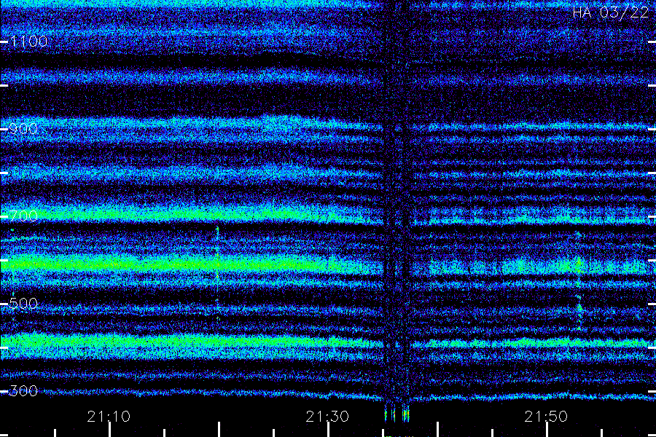656x437 pixels.
Task: Click the 1100 frequency axis label
Action: pos(29,42)
